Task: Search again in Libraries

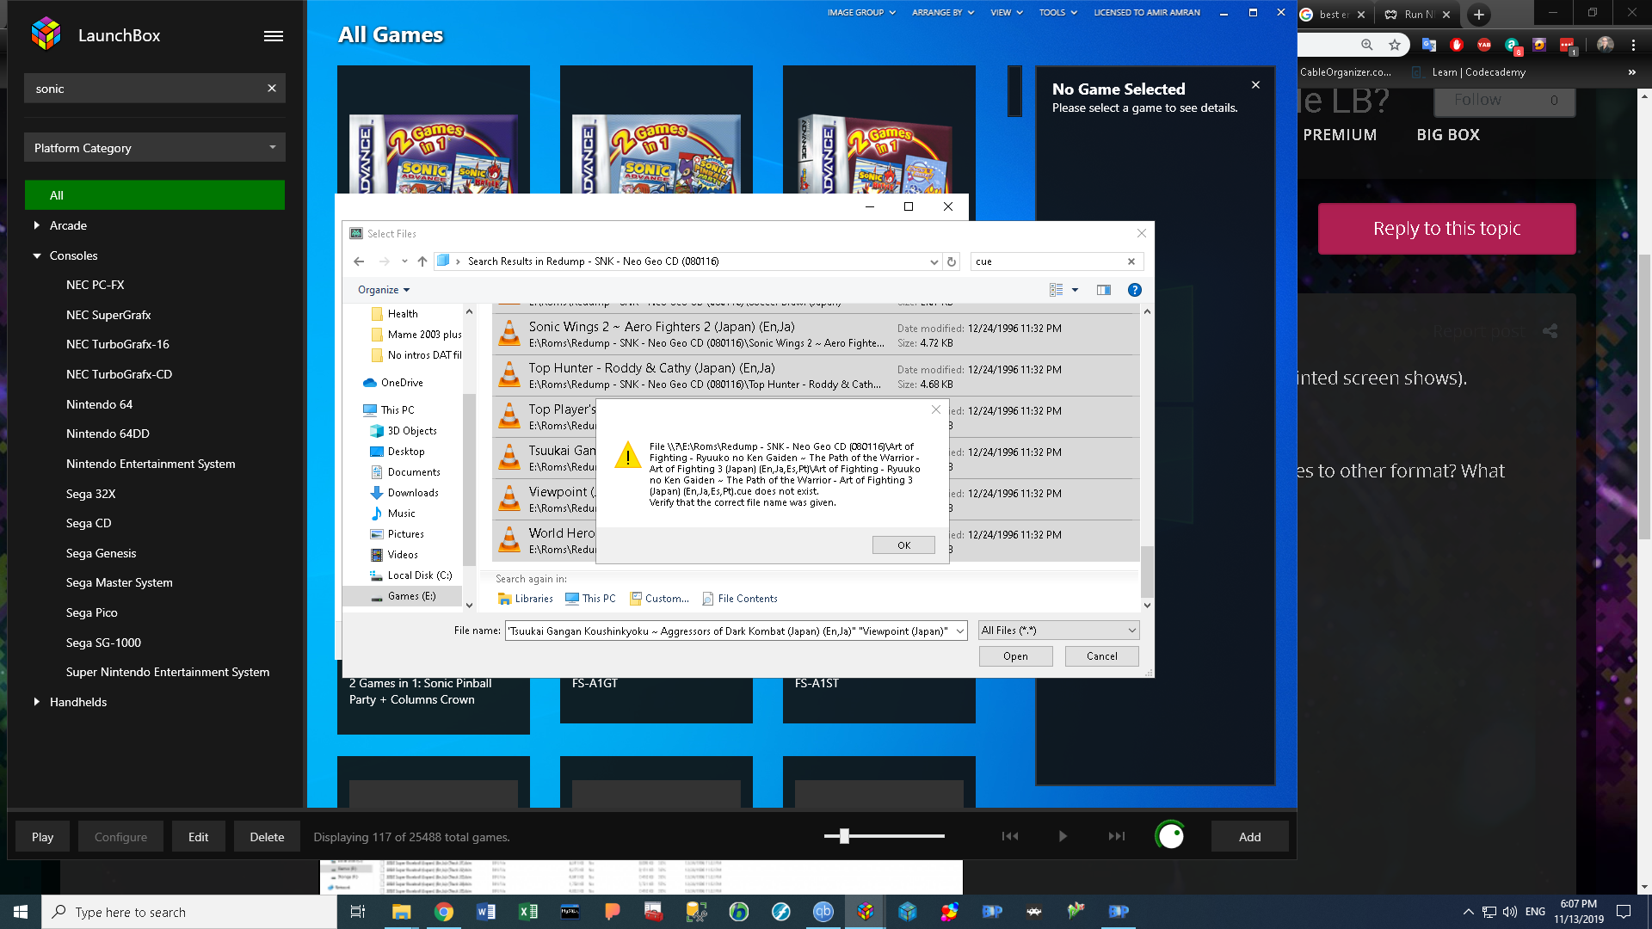Action: click(x=526, y=599)
